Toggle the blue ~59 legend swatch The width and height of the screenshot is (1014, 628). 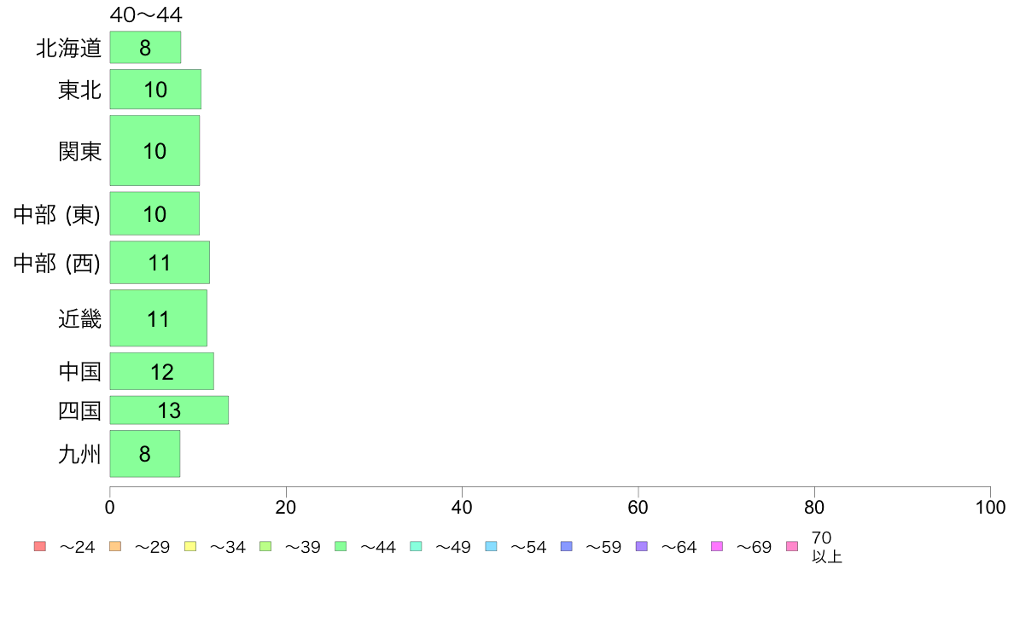567,546
